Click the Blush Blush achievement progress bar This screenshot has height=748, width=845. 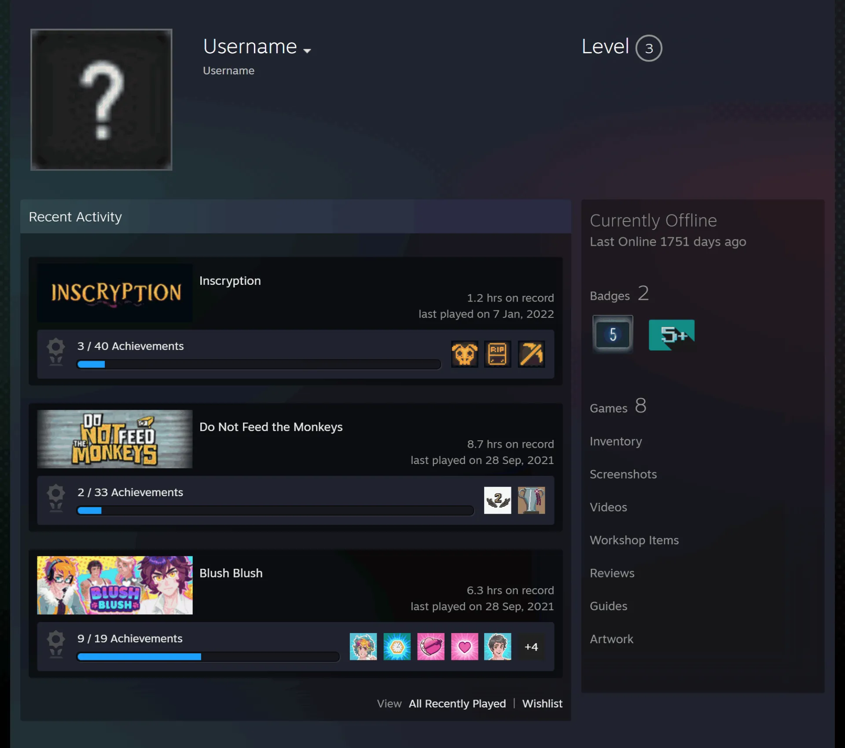[208, 656]
